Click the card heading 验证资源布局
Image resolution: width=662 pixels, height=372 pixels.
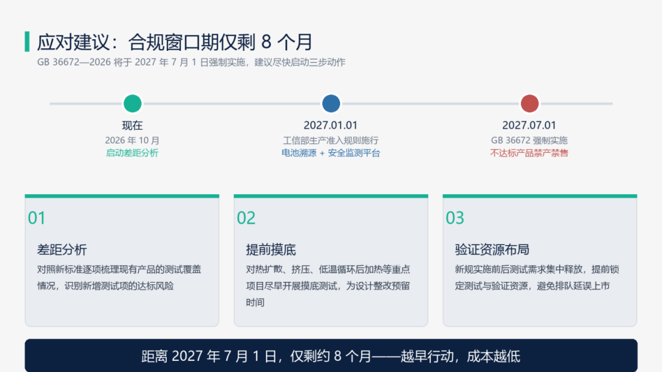click(x=492, y=249)
